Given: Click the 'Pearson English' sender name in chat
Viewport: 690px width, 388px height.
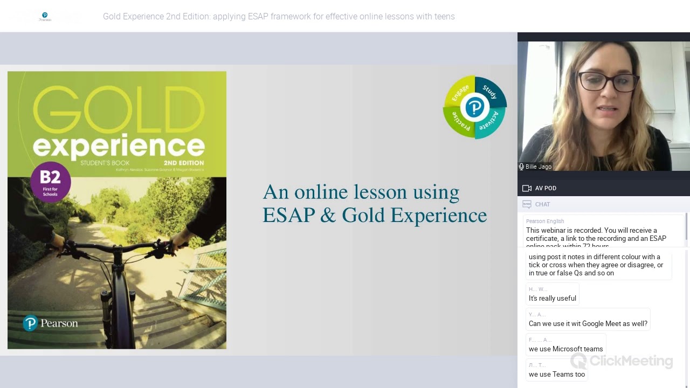Looking at the screenshot, I should click(x=545, y=221).
